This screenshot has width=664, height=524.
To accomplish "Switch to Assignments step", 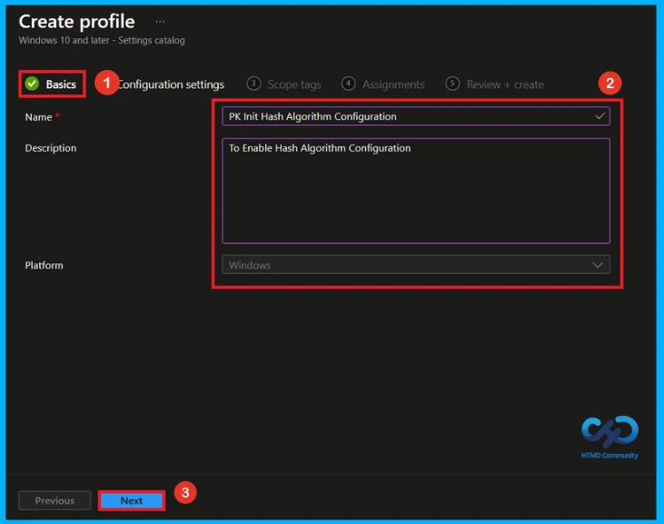I will [382, 84].
